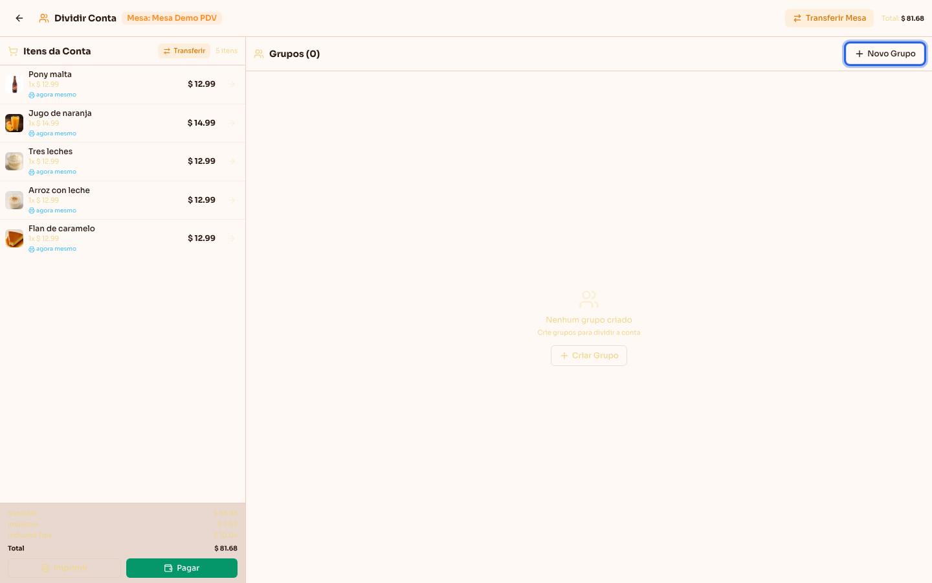Select the Mesa Demo PDV table badge
The height and width of the screenshot is (583, 932).
(172, 18)
